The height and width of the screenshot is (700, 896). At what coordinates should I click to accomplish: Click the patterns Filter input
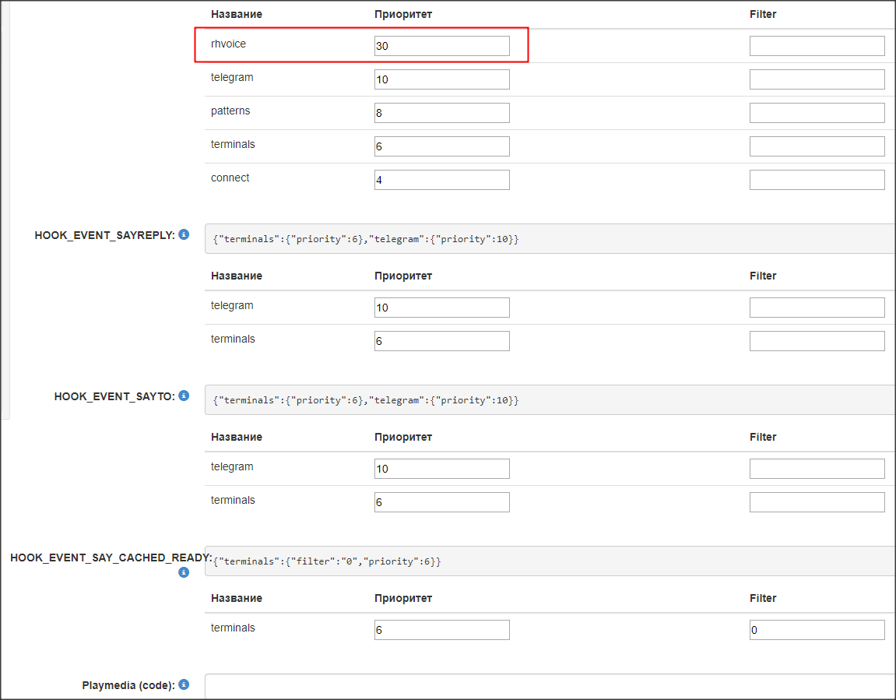pos(817,113)
